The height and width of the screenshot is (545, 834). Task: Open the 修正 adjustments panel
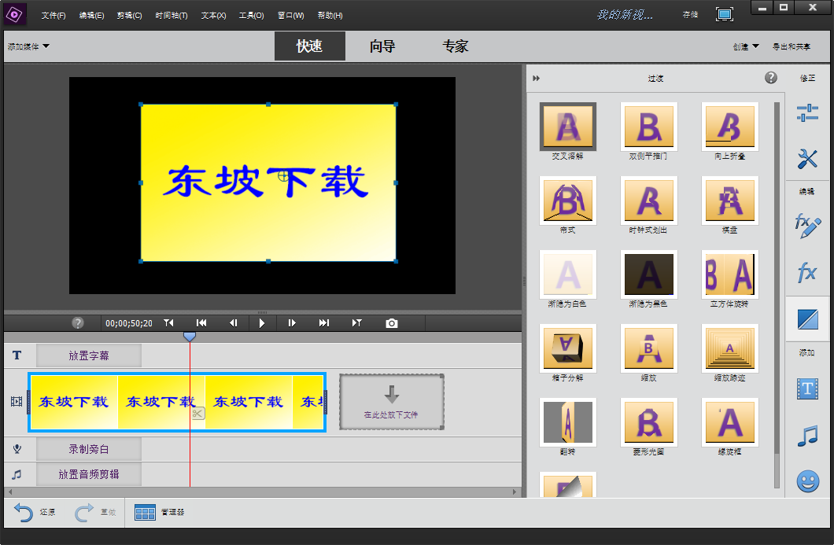click(807, 113)
